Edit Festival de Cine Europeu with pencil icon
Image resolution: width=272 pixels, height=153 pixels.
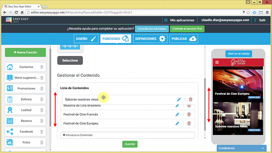coord(177,124)
